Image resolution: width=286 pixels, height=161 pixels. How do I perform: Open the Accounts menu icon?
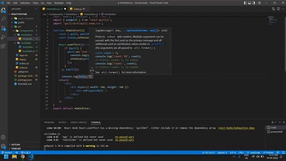coord(3,137)
